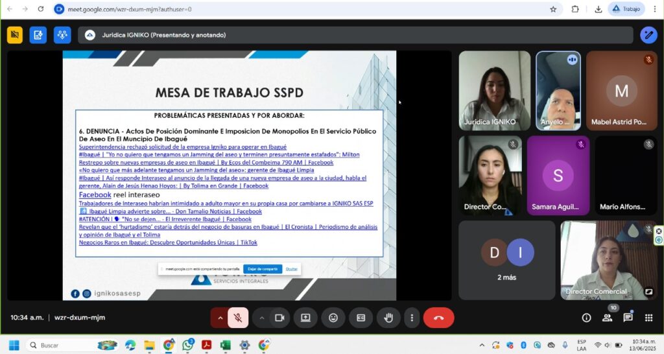This screenshot has width=664, height=354.
Task: Select Mario Alfons... participant tile
Action: [626, 175]
